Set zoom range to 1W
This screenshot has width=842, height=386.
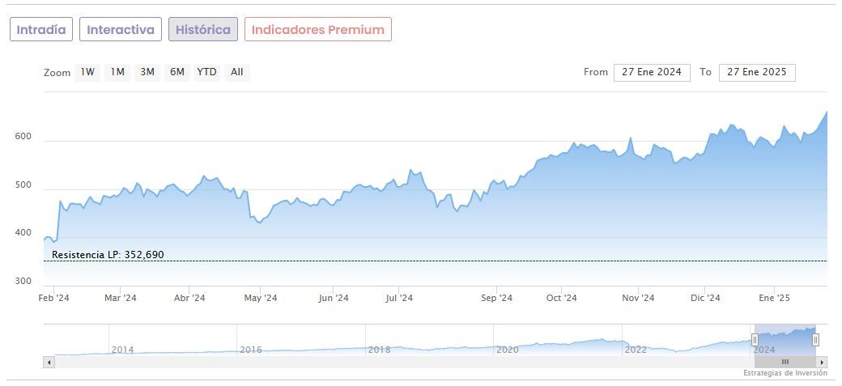(x=87, y=72)
